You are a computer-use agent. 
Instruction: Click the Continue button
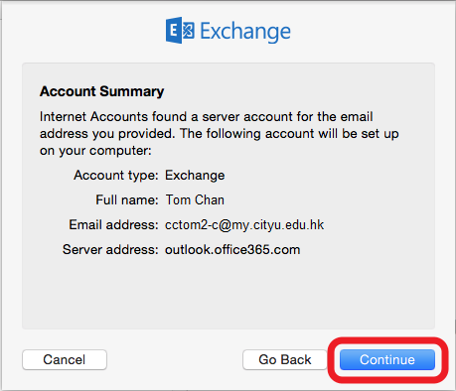point(387,359)
